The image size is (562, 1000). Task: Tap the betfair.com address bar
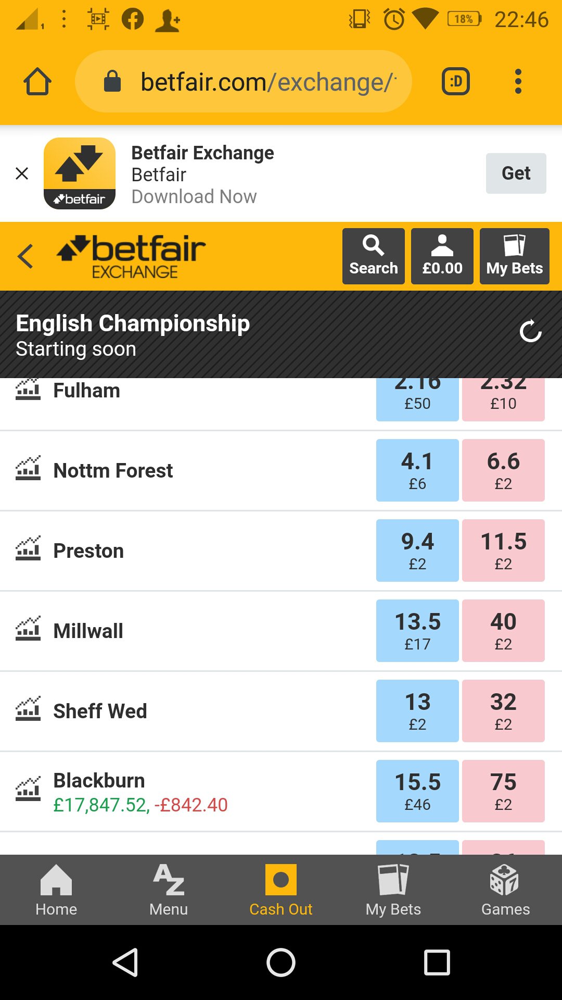(x=244, y=82)
